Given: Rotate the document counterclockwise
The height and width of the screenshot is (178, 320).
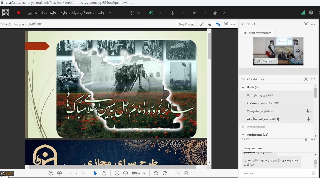Looking at the screenshot, I should coord(156,173).
